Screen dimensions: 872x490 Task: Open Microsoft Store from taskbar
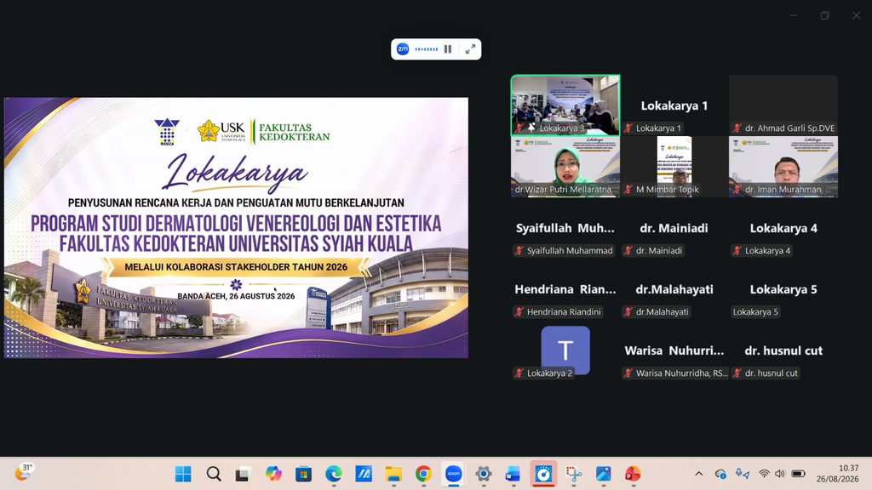tap(304, 474)
